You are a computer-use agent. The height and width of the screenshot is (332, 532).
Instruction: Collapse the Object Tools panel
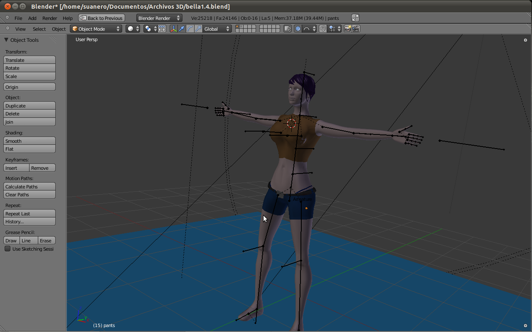pos(6,40)
